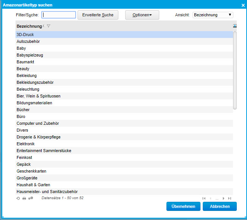Click the column settings icon at header right
The height and width of the screenshot is (220, 247).
coord(235,26)
